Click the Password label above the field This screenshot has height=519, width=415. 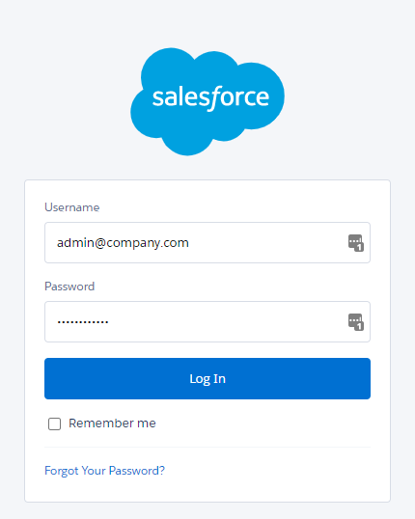pos(69,287)
